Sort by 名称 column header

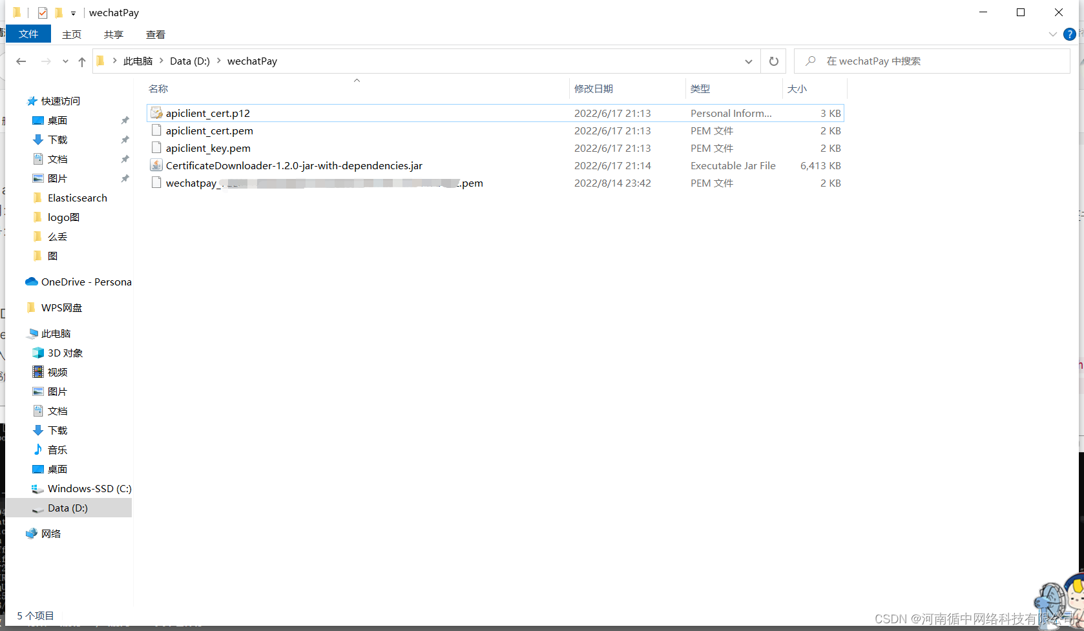click(x=158, y=89)
